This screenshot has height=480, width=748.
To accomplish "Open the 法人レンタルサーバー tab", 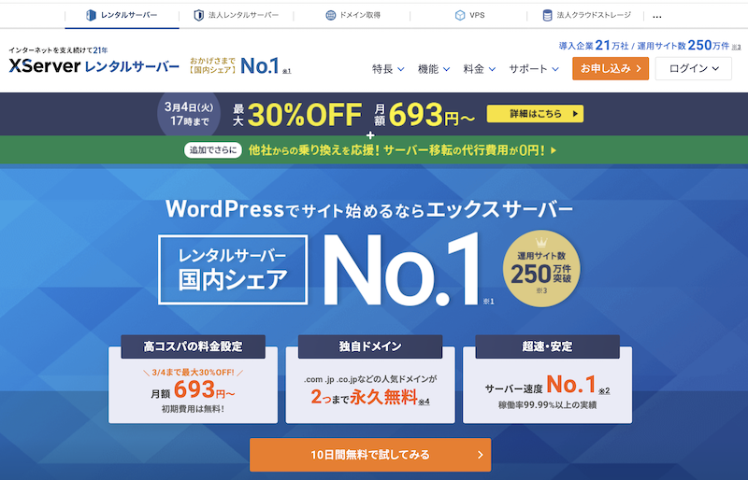I will click(x=237, y=15).
